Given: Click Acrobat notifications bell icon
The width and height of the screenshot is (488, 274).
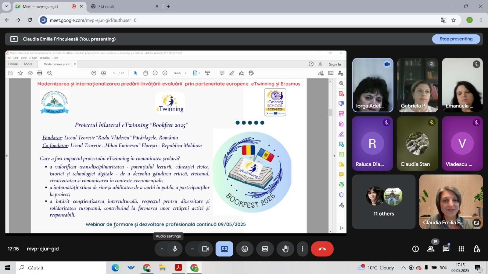Looking at the screenshot, I should (x=320, y=64).
